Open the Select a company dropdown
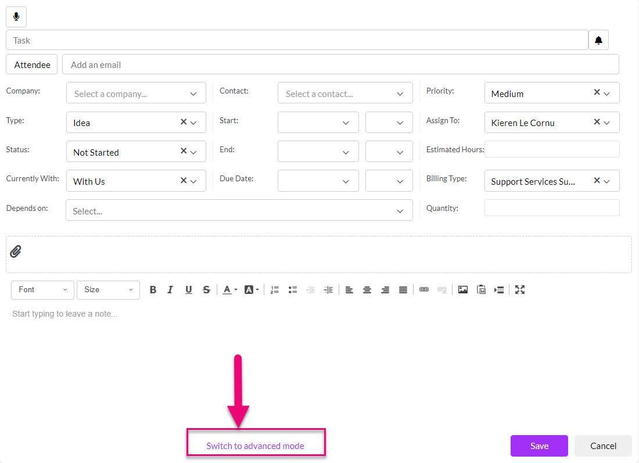 pyautogui.click(x=136, y=94)
